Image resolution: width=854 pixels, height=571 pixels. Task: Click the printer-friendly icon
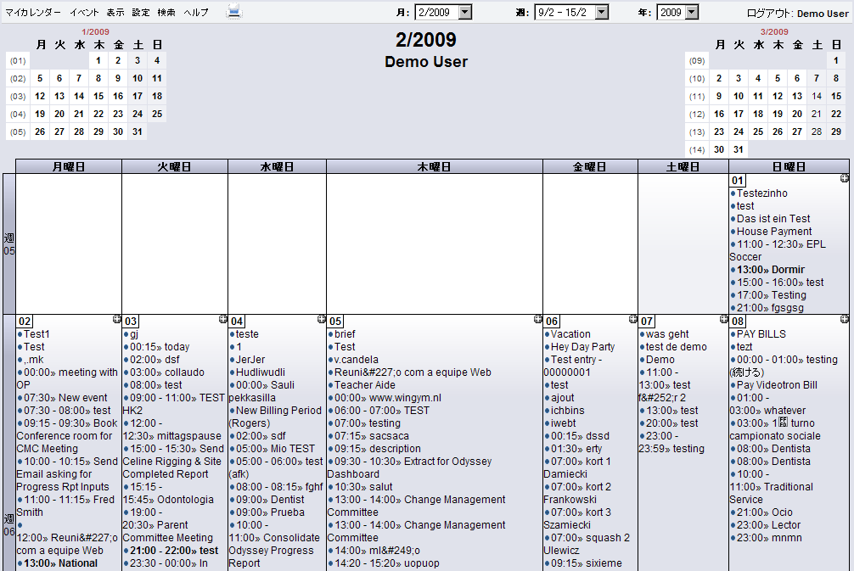pyautogui.click(x=234, y=12)
